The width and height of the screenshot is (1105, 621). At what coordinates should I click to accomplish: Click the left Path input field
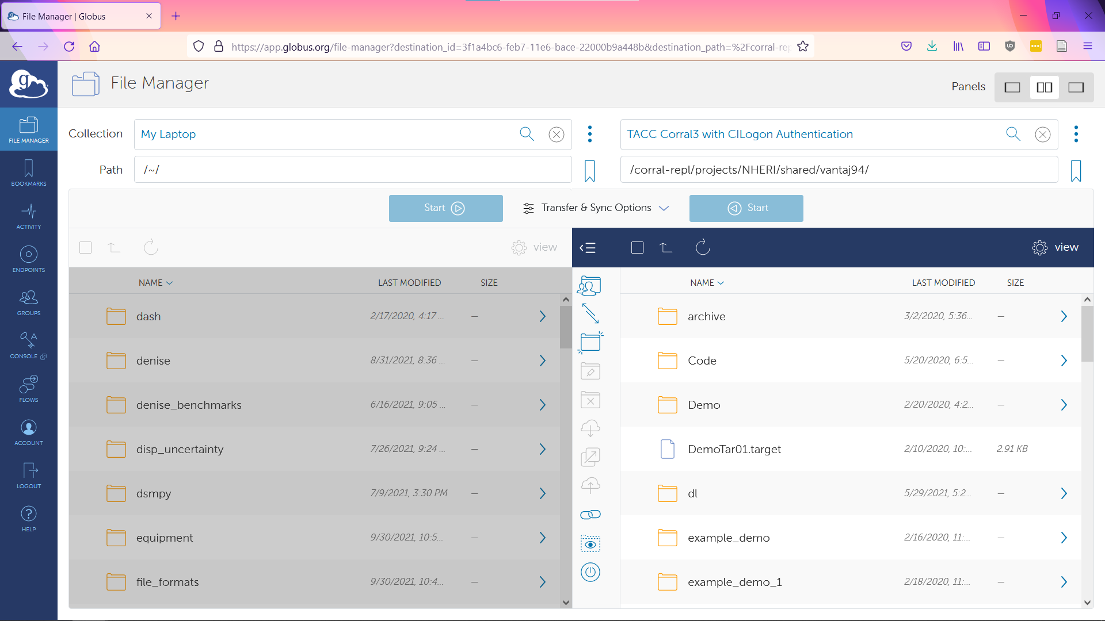(x=352, y=170)
